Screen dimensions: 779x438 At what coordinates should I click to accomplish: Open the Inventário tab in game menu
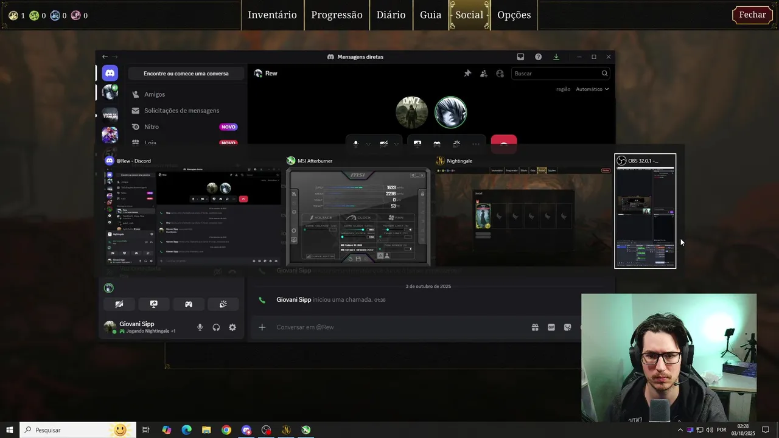coord(272,15)
